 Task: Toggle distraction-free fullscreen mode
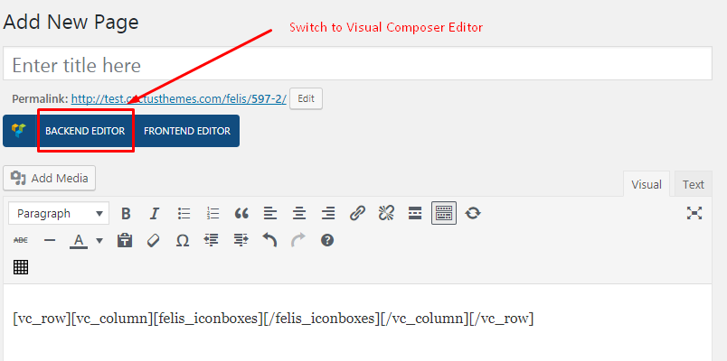pos(694,213)
